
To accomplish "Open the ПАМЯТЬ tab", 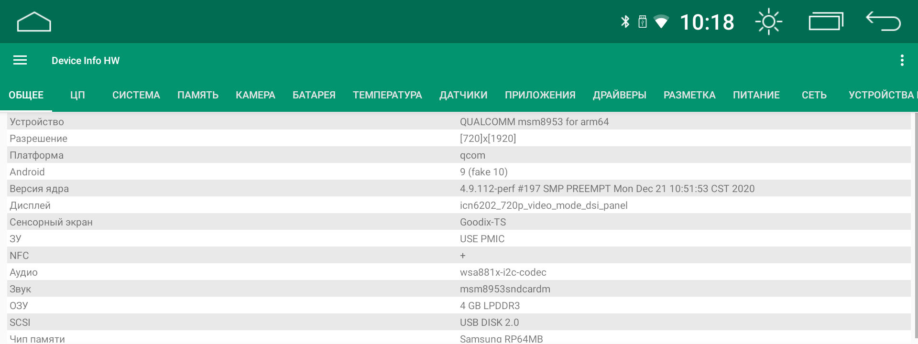I will 198,95.
